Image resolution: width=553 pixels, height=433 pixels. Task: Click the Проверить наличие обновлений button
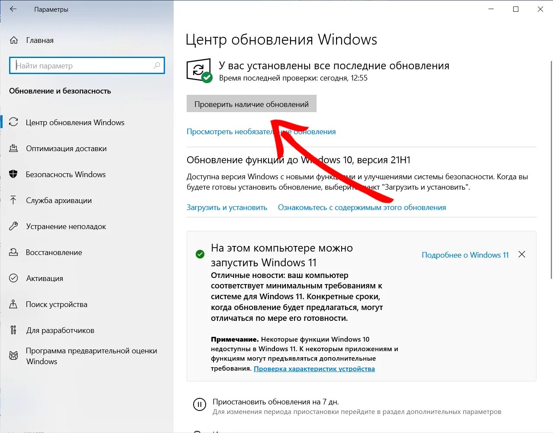pos(252,104)
